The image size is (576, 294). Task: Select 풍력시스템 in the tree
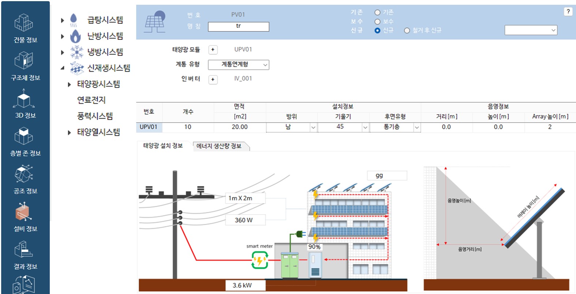point(95,116)
